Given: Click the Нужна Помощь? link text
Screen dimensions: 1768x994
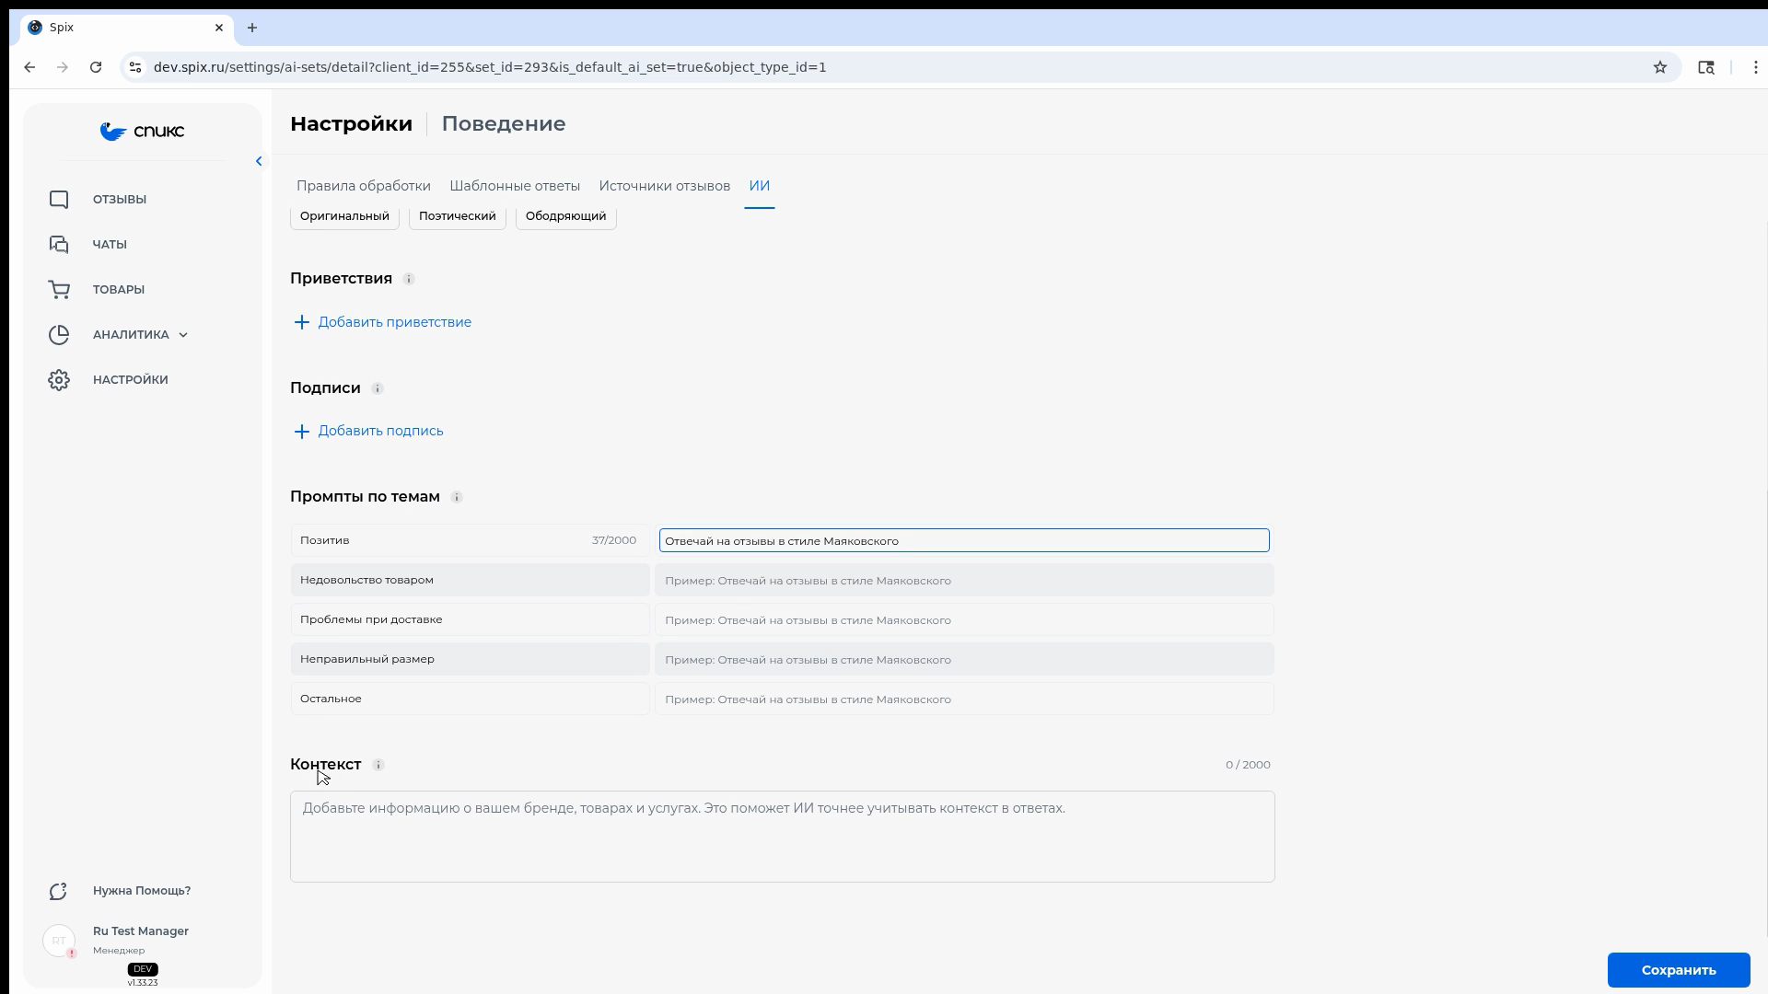Looking at the screenshot, I should coord(142,891).
